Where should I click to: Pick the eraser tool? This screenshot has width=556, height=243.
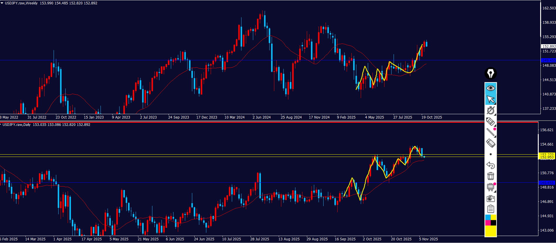490,143
